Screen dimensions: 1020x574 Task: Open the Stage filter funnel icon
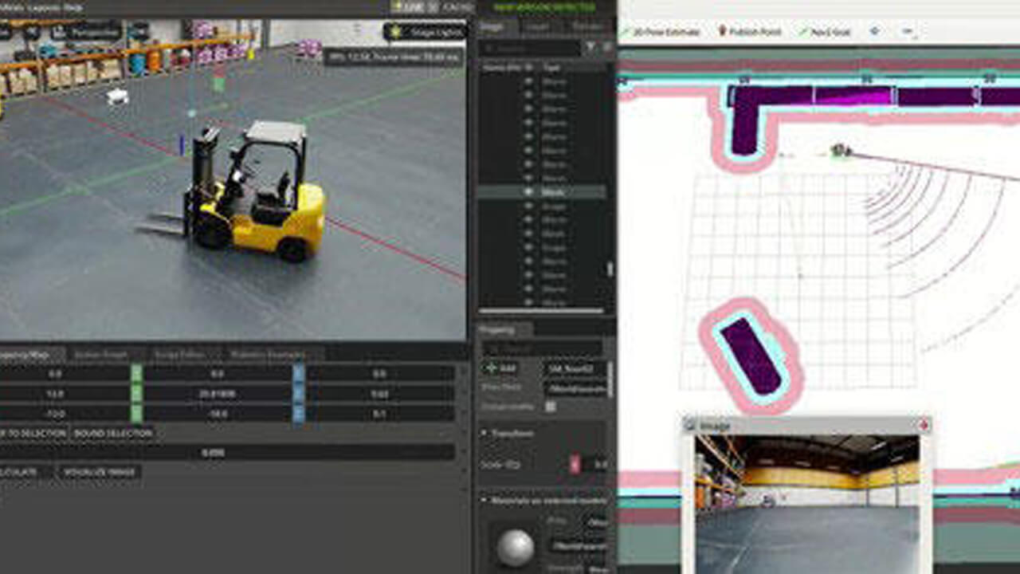590,49
